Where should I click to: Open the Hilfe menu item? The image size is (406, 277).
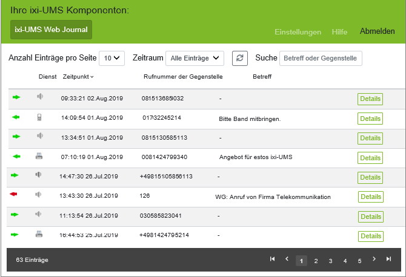[x=339, y=31]
